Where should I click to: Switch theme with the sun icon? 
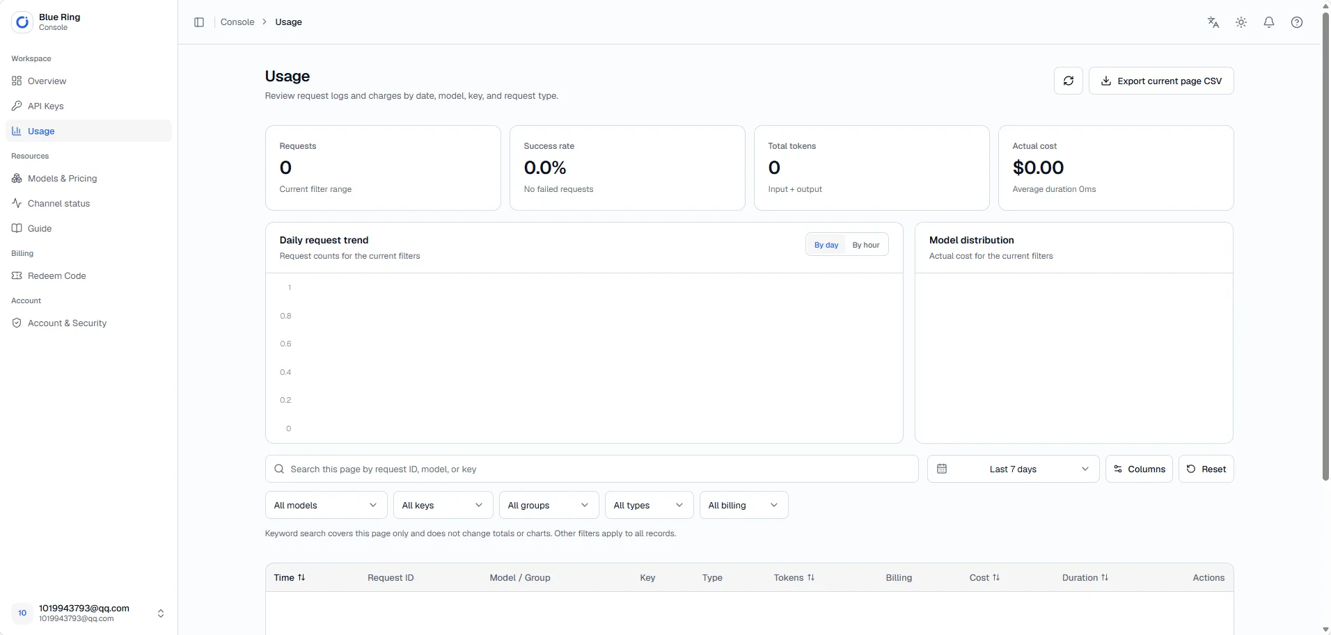(x=1241, y=22)
